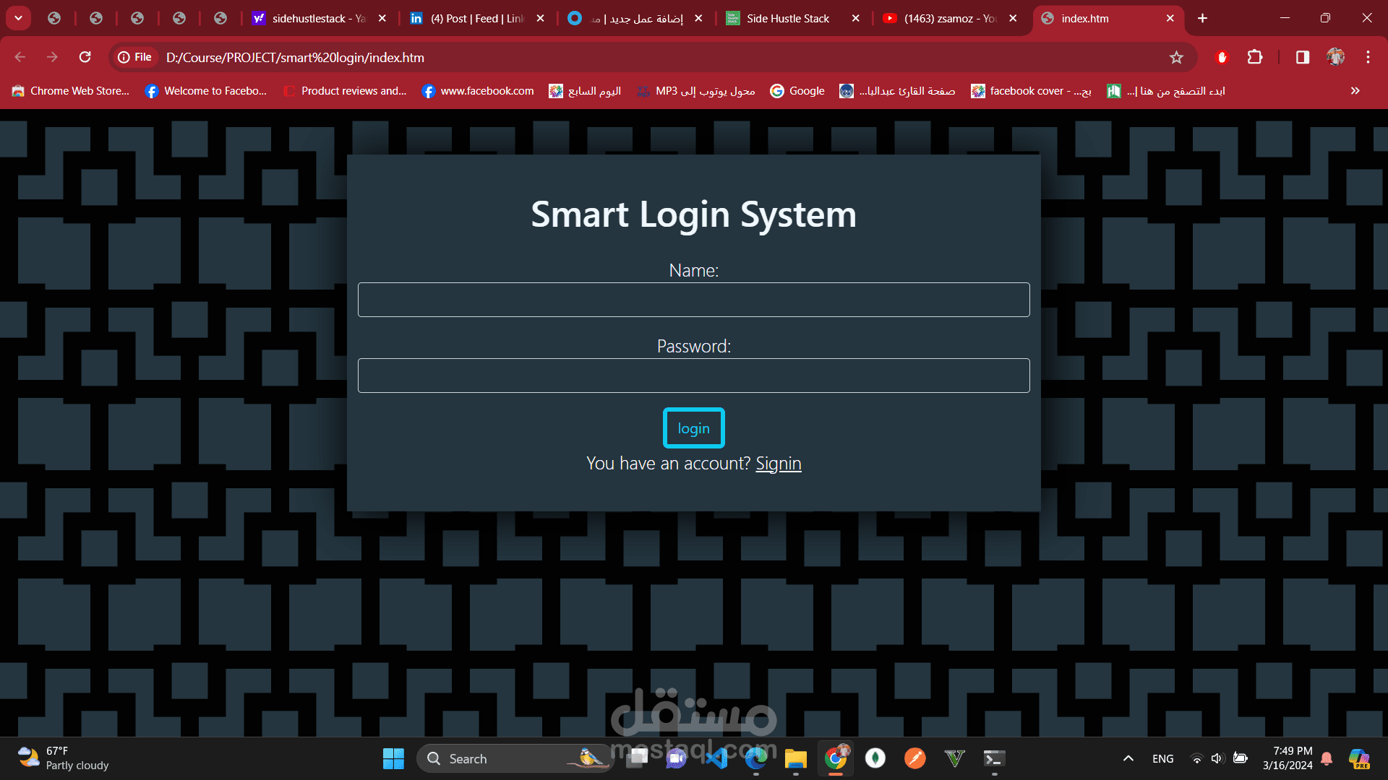1388x780 pixels.
Task: Open Postman from taskbar
Action: (915, 758)
